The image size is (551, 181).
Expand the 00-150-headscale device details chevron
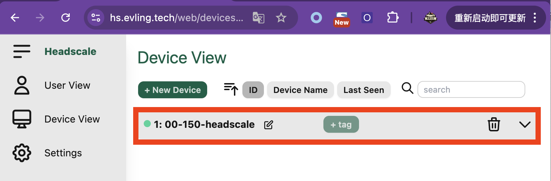tap(525, 125)
